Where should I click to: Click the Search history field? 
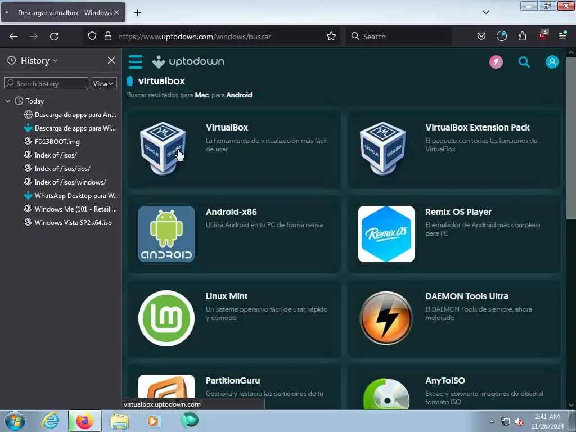[x=46, y=83]
